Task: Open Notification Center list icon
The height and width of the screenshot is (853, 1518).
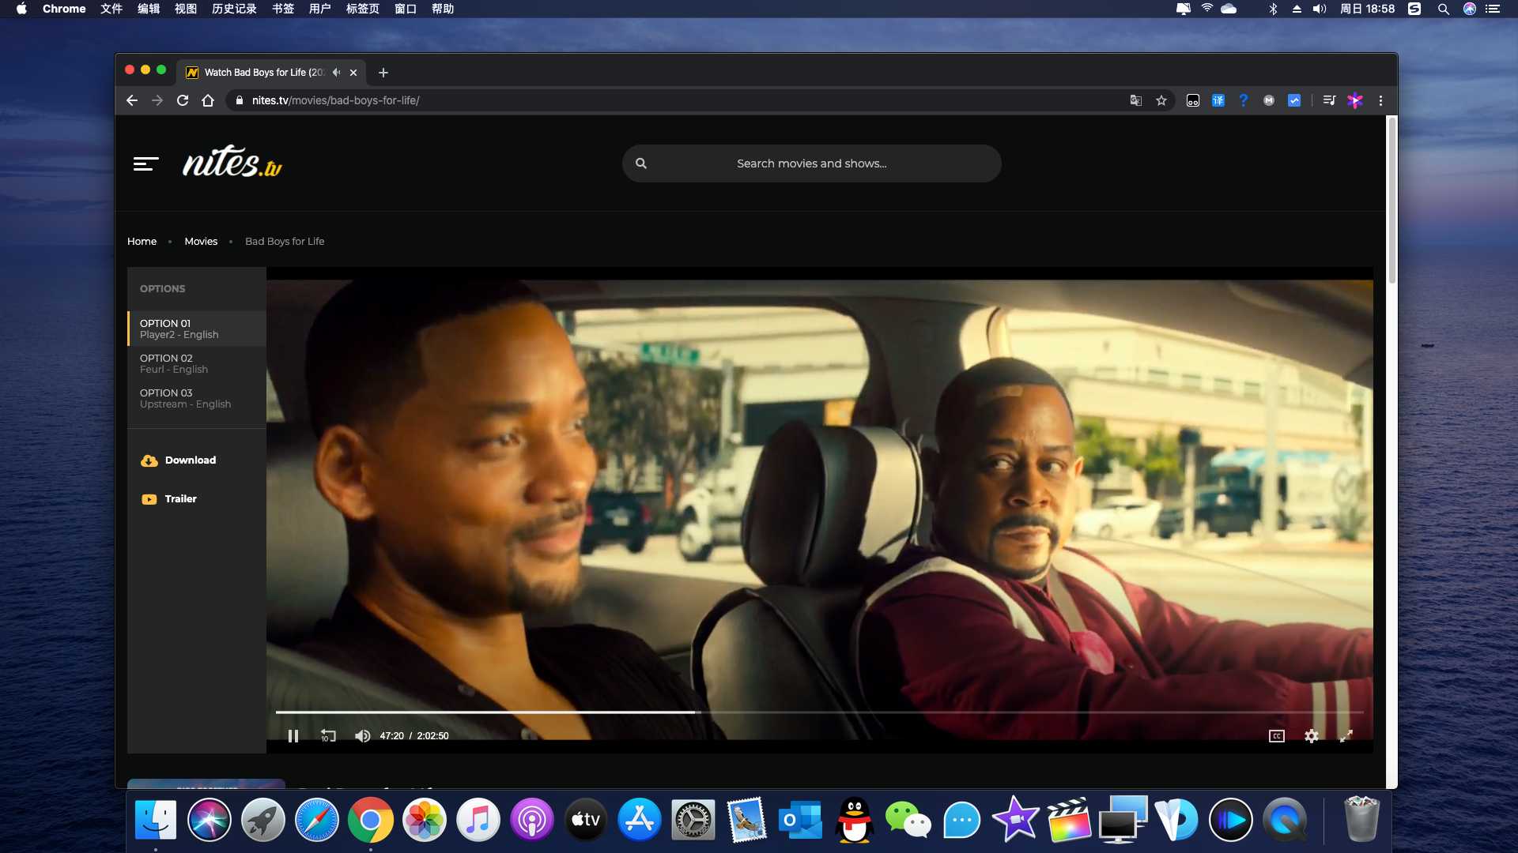Action: pyautogui.click(x=1493, y=9)
